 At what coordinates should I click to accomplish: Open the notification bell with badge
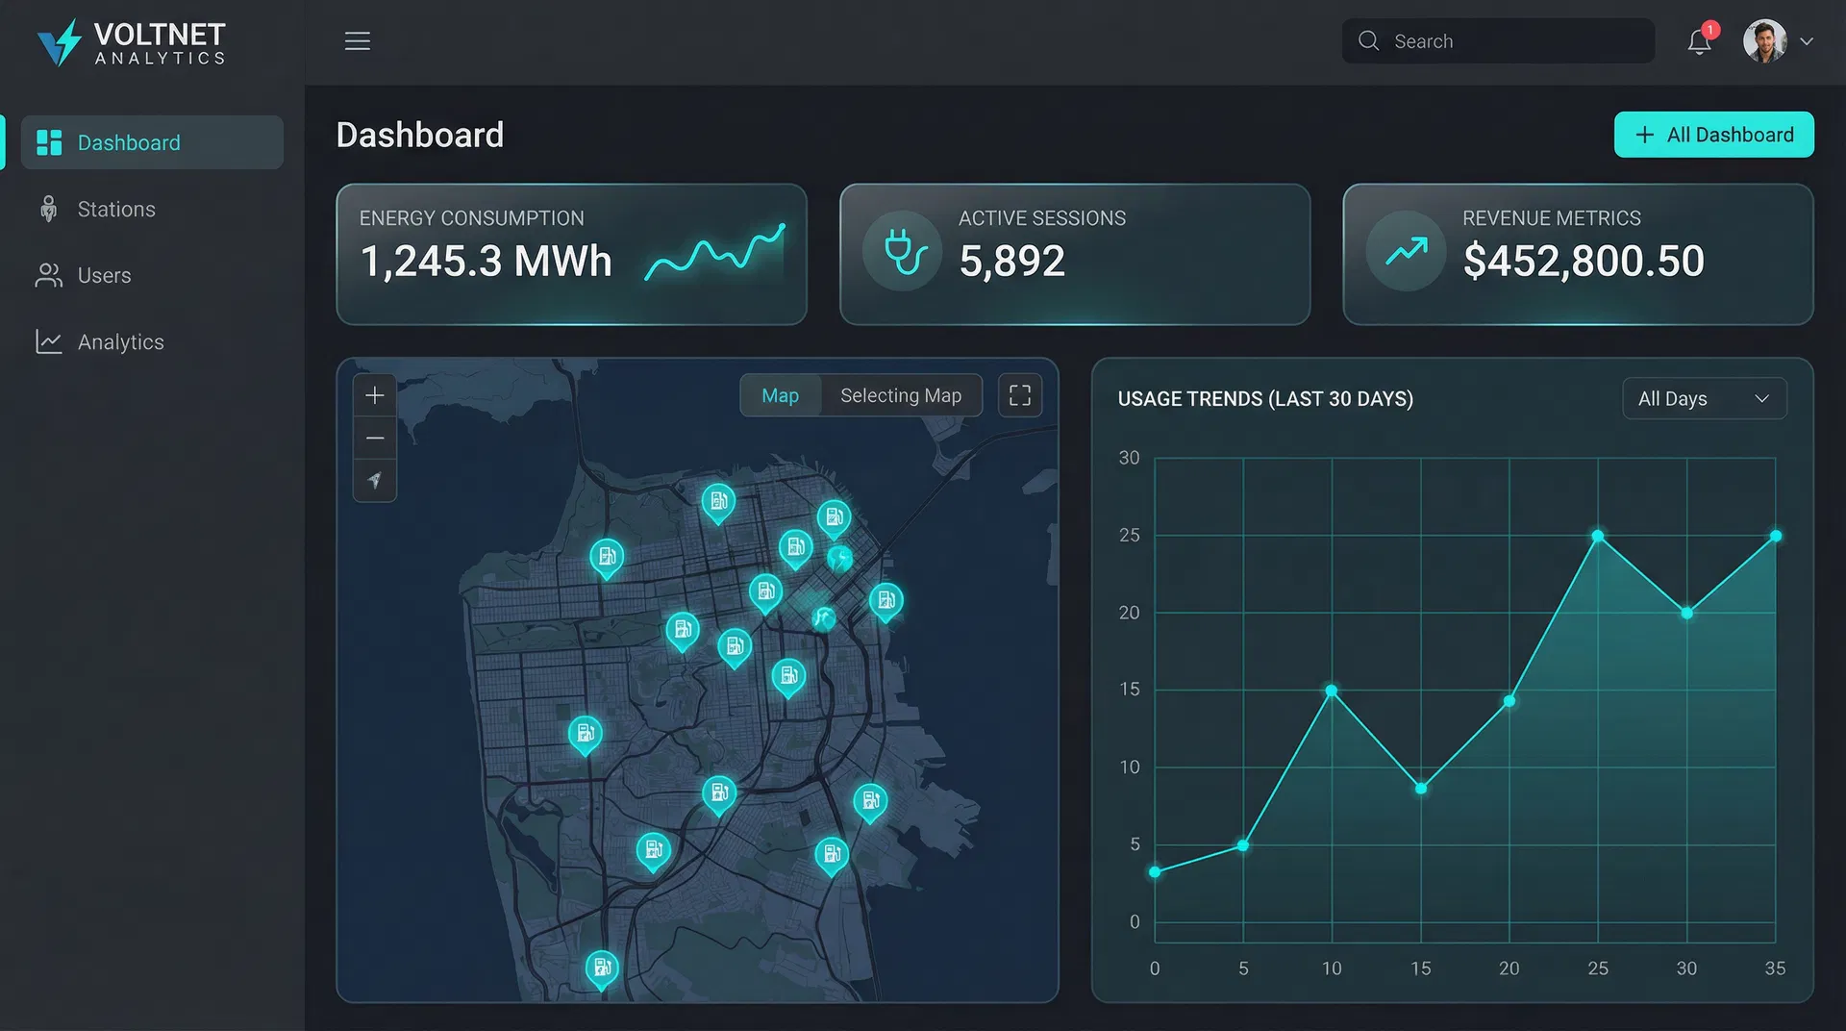(1699, 41)
